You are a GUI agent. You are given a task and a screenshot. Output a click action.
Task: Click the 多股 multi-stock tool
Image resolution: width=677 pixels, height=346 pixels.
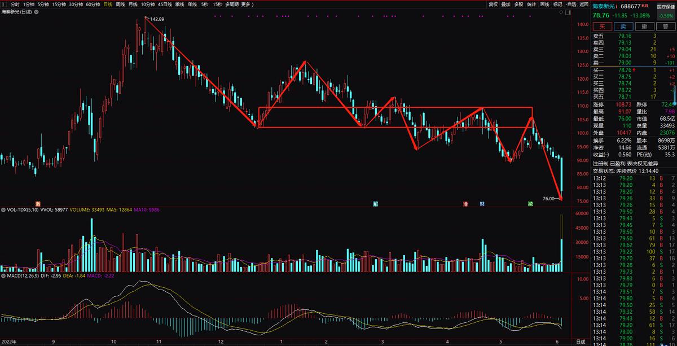pos(519,4)
